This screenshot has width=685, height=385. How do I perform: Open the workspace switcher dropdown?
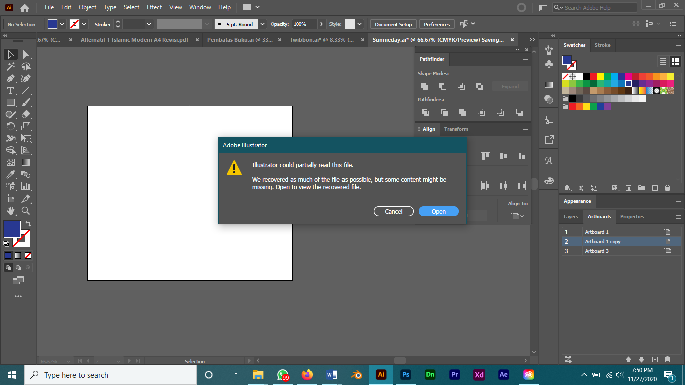(251, 7)
